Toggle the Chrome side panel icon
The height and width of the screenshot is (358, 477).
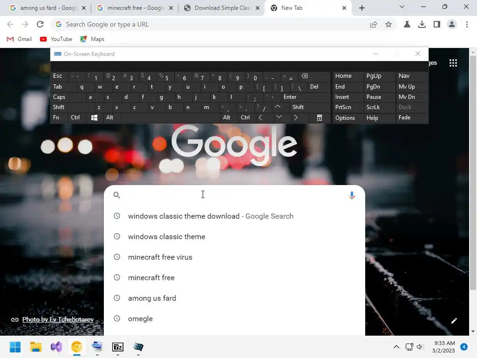[x=437, y=24]
